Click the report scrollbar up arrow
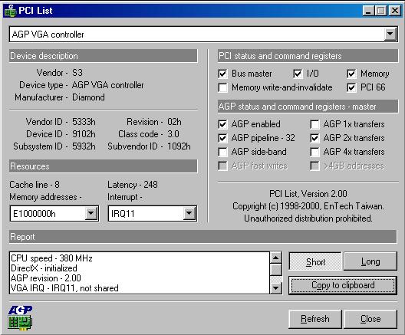 (x=276, y=258)
